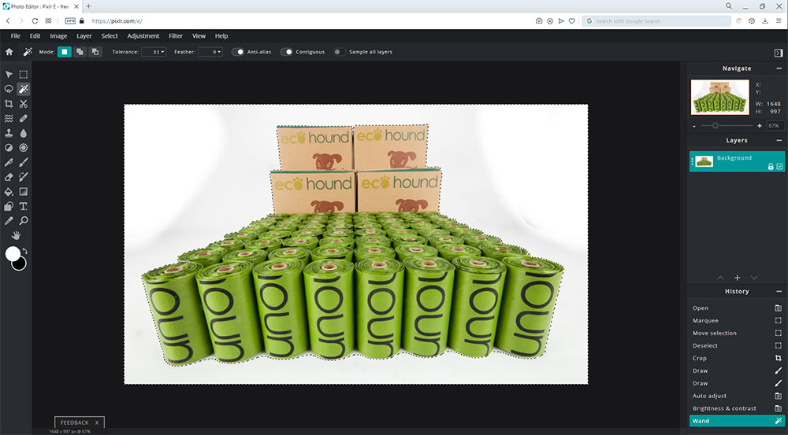Open the Layer menu

(x=84, y=36)
